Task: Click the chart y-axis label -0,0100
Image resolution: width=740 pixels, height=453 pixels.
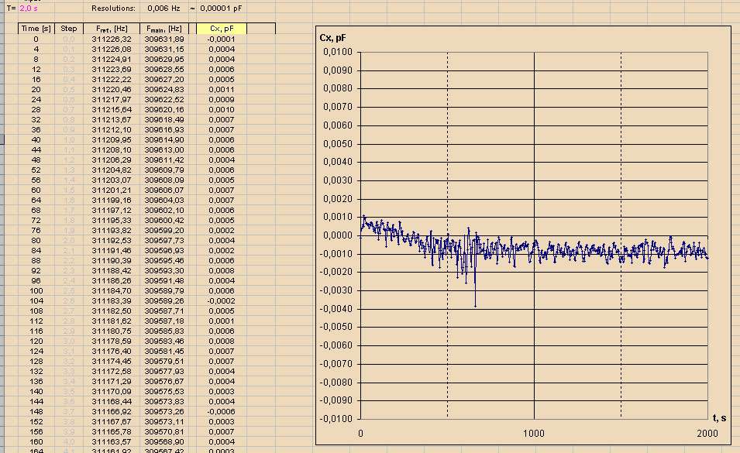Action: click(336, 419)
